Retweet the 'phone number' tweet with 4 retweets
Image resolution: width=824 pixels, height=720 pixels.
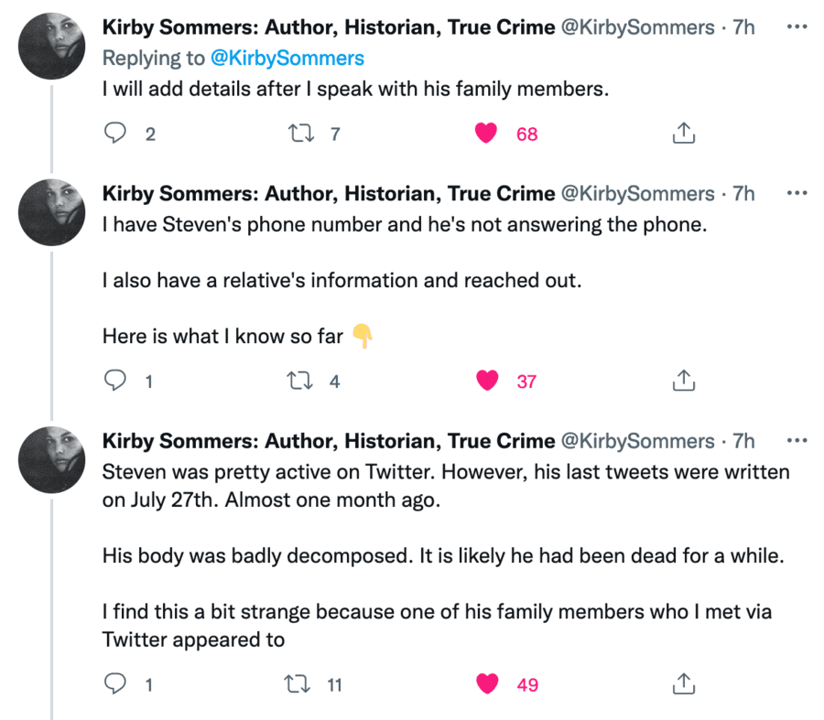click(x=298, y=381)
